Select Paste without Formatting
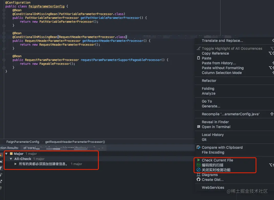 [x=223, y=68]
